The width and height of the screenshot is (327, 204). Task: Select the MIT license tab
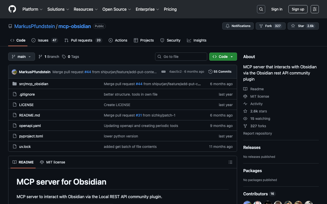53,162
